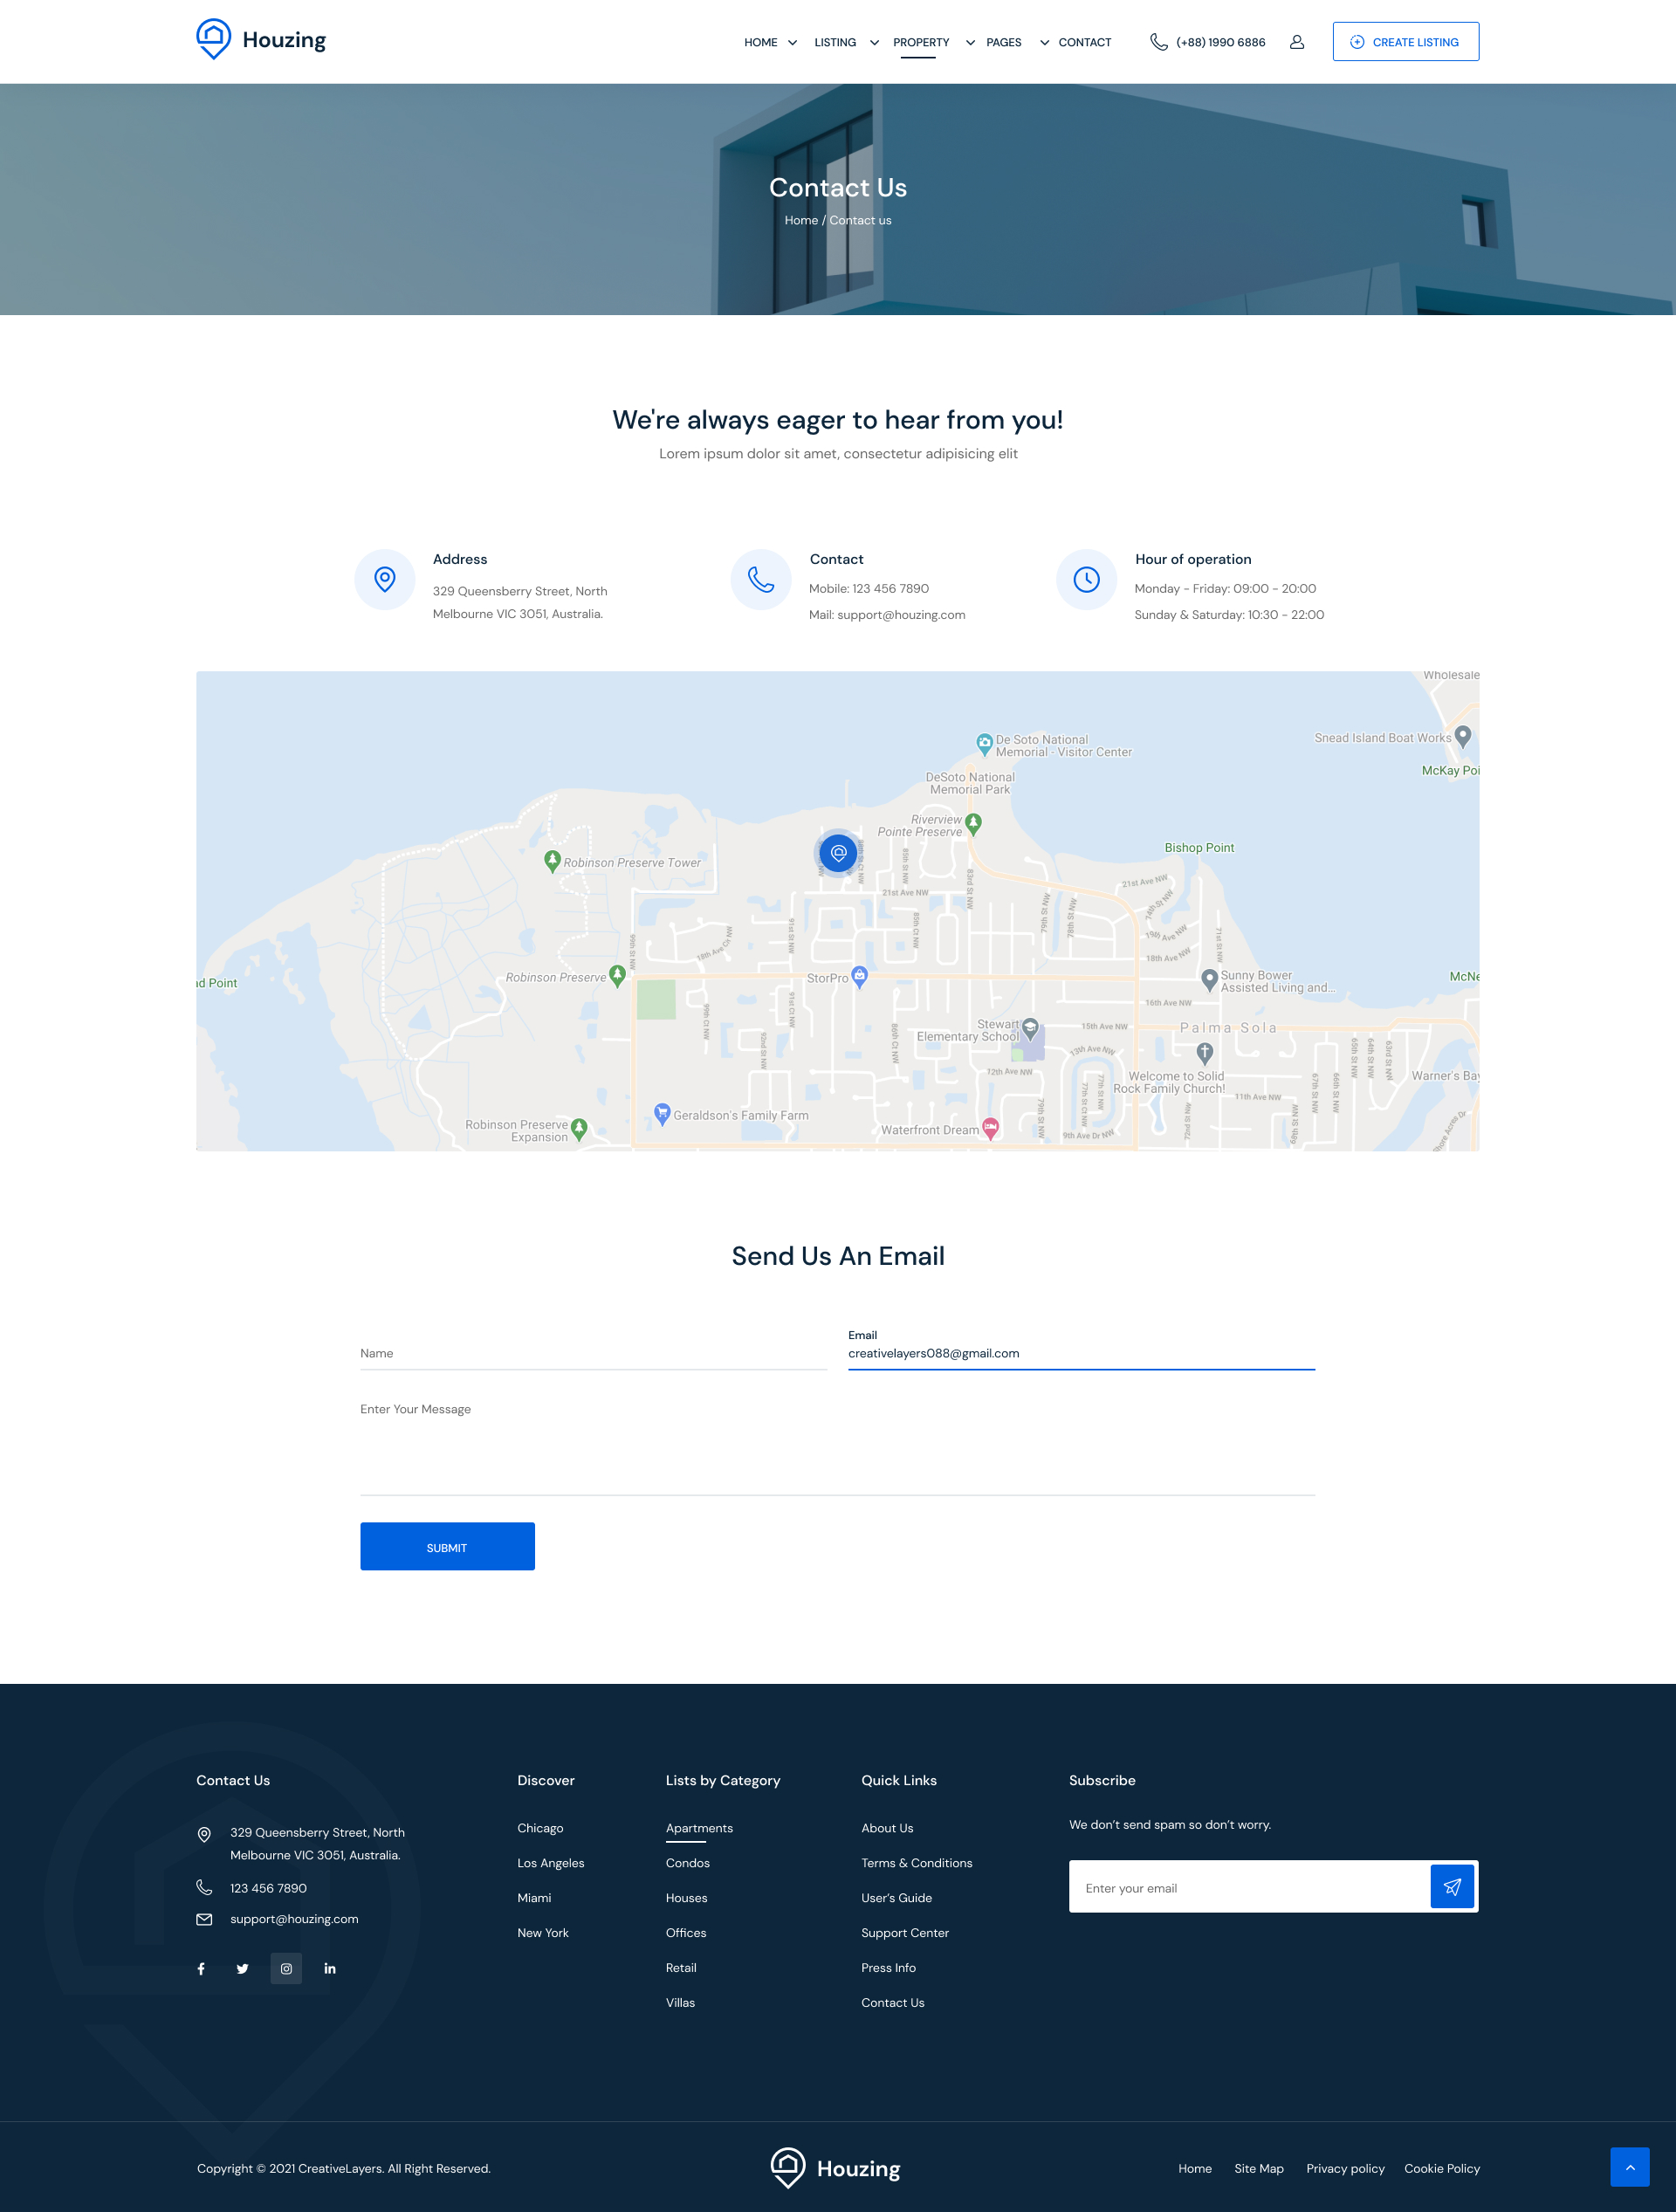Open the Contact navigation menu item
This screenshot has height=2212, width=1676.
coord(1084,43)
